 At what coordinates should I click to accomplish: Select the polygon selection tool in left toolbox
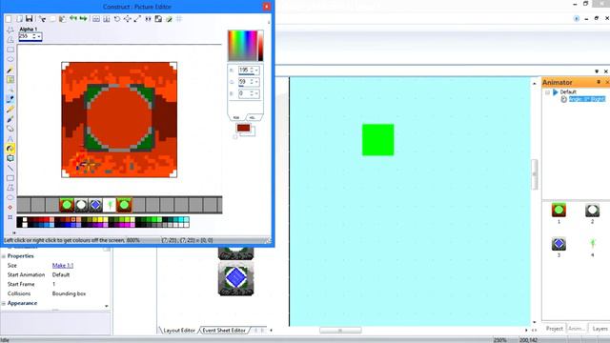coord(10,40)
